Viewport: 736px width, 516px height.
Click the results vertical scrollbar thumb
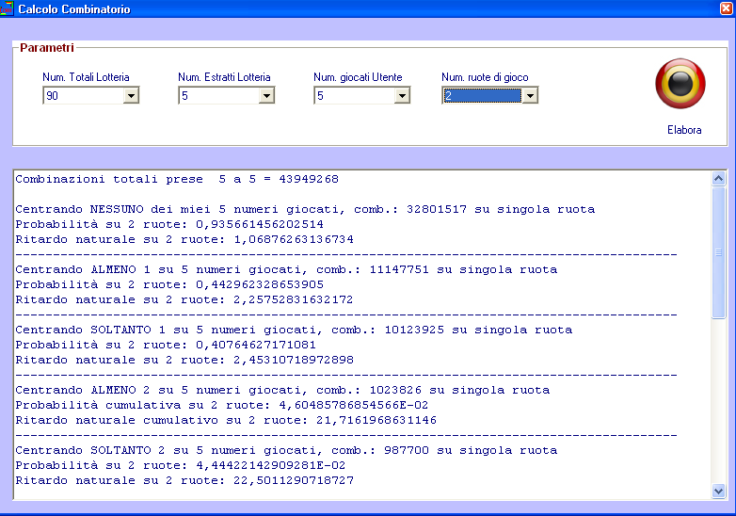pos(719,251)
